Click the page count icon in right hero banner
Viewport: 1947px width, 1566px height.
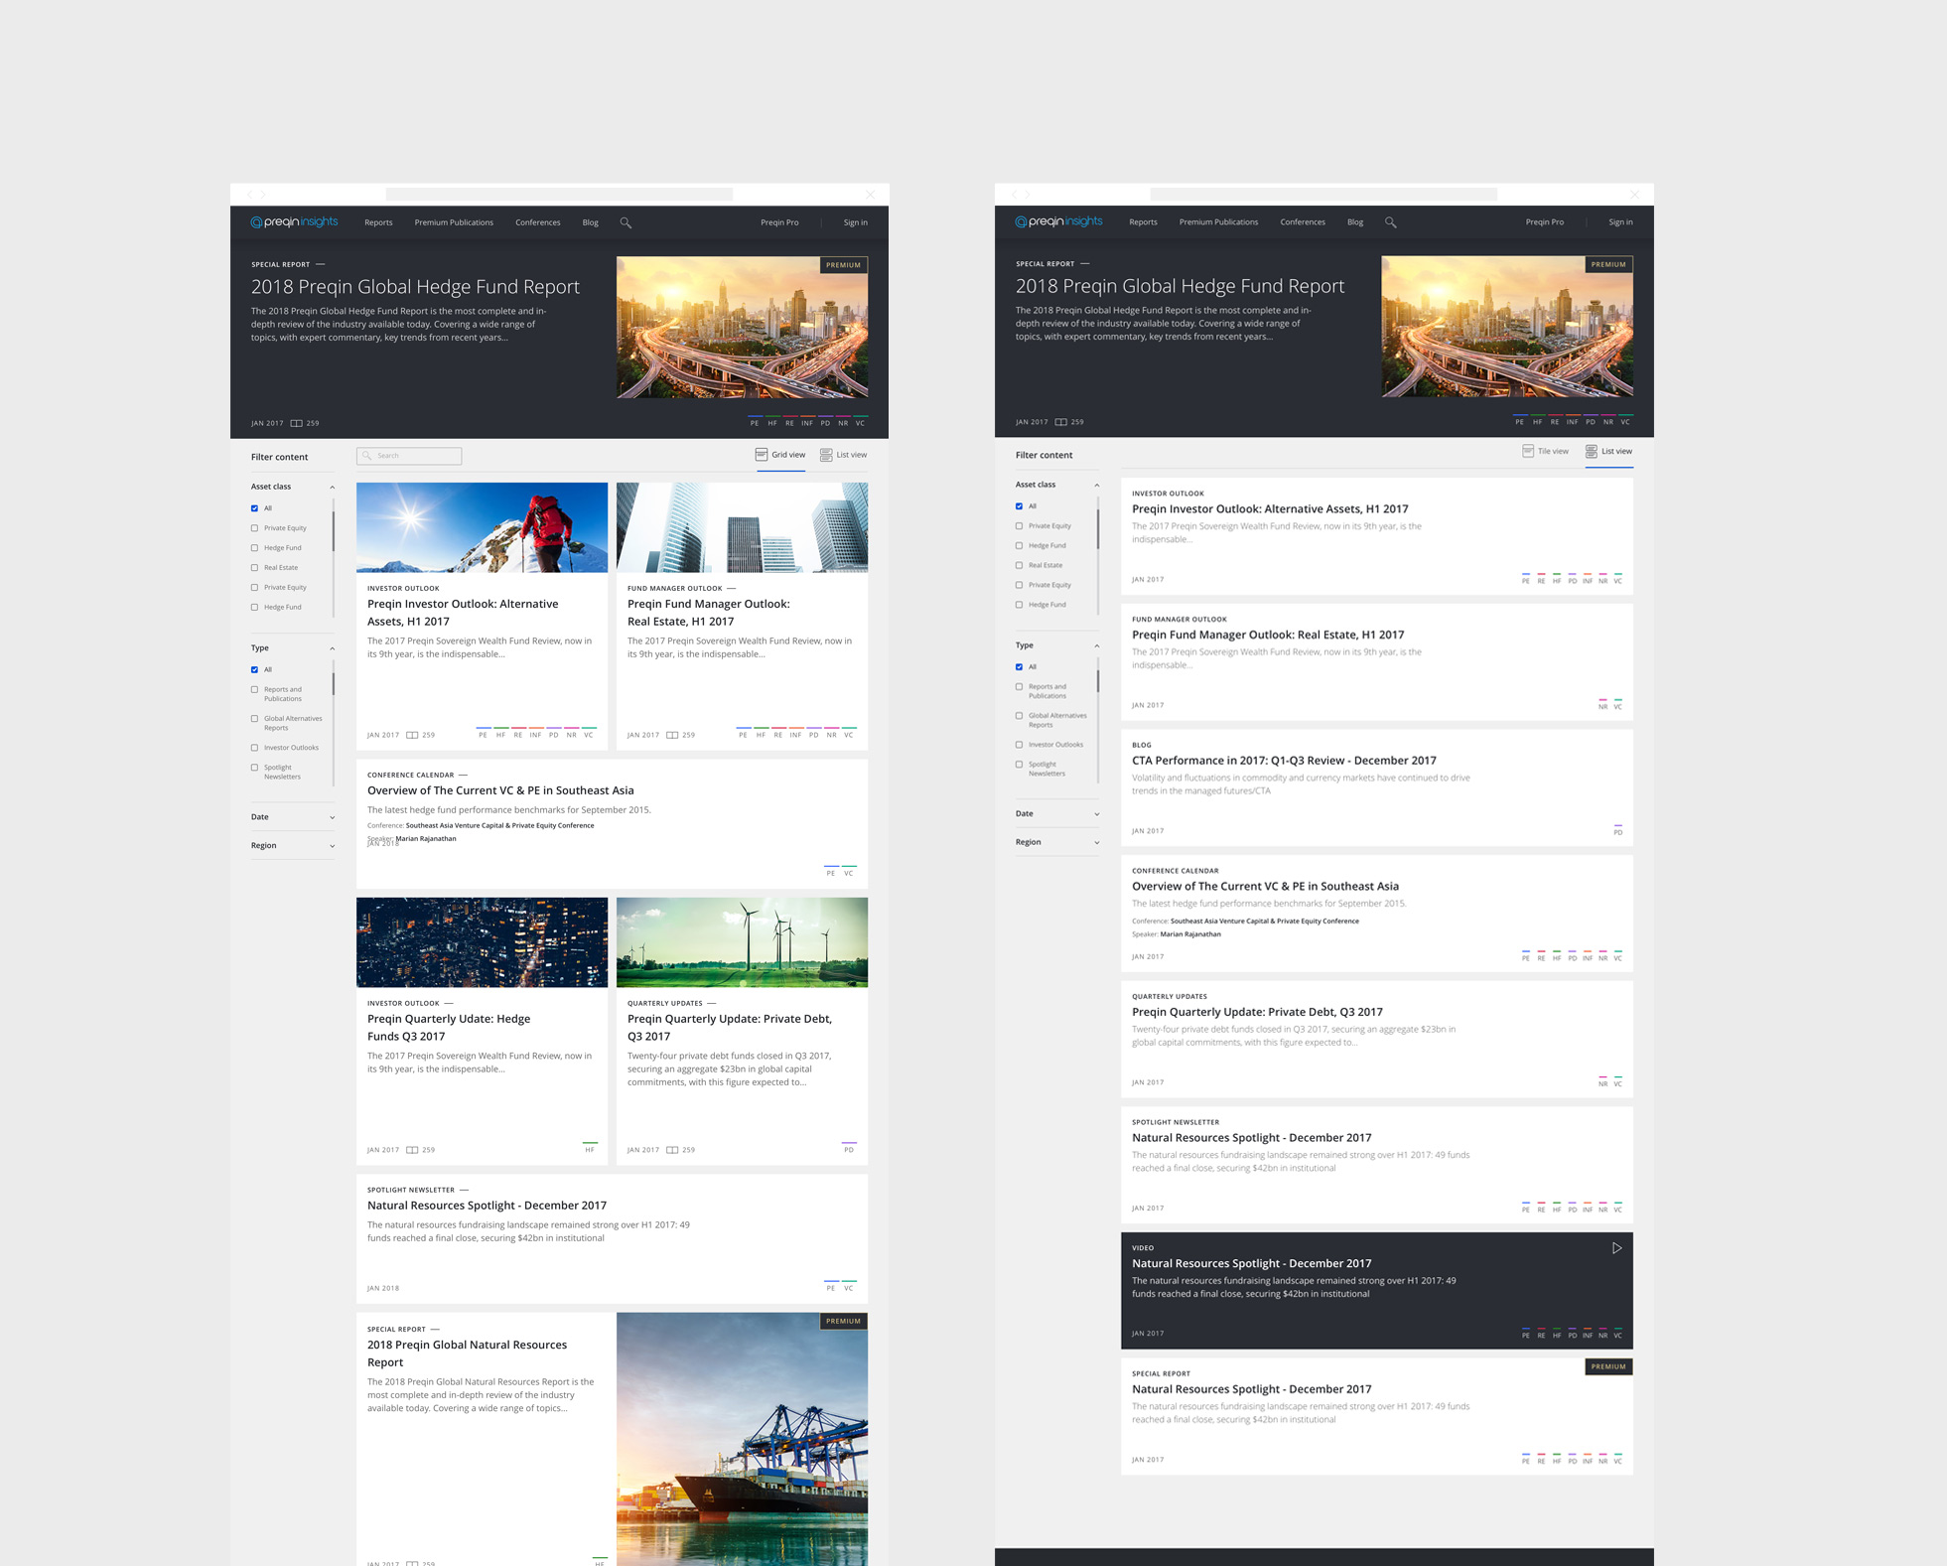(x=1060, y=422)
